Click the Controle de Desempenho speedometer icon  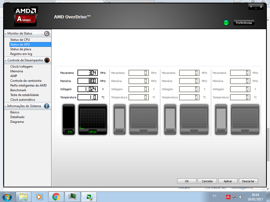(47, 60)
